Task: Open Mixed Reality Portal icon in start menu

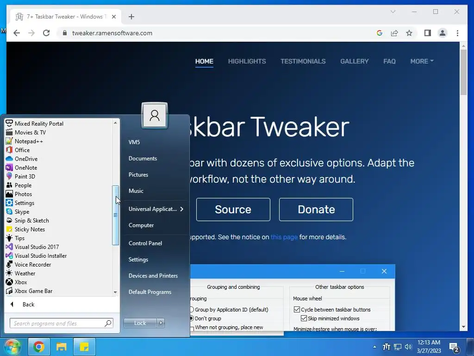Action: pyautogui.click(x=9, y=123)
